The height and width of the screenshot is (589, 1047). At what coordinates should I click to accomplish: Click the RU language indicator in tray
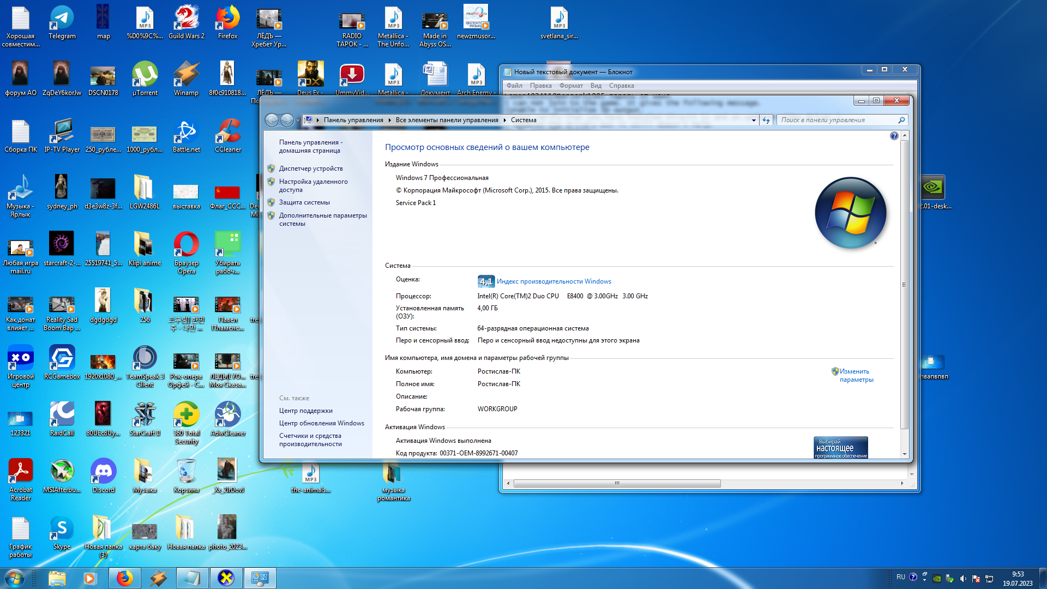pyautogui.click(x=901, y=577)
